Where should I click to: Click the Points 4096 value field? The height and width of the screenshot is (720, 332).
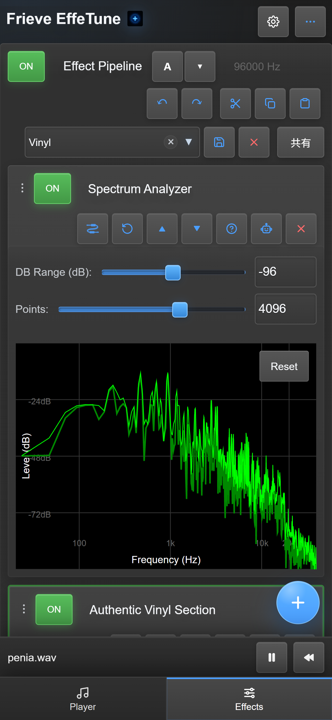[x=285, y=309]
